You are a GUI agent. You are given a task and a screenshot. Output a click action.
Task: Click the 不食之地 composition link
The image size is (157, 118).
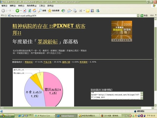point(47,62)
